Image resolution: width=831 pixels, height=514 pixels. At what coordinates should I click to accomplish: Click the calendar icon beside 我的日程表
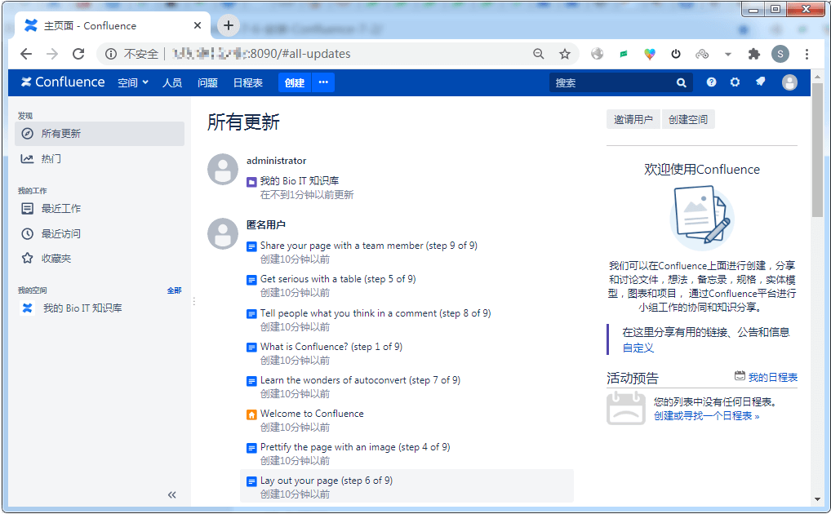tap(740, 376)
